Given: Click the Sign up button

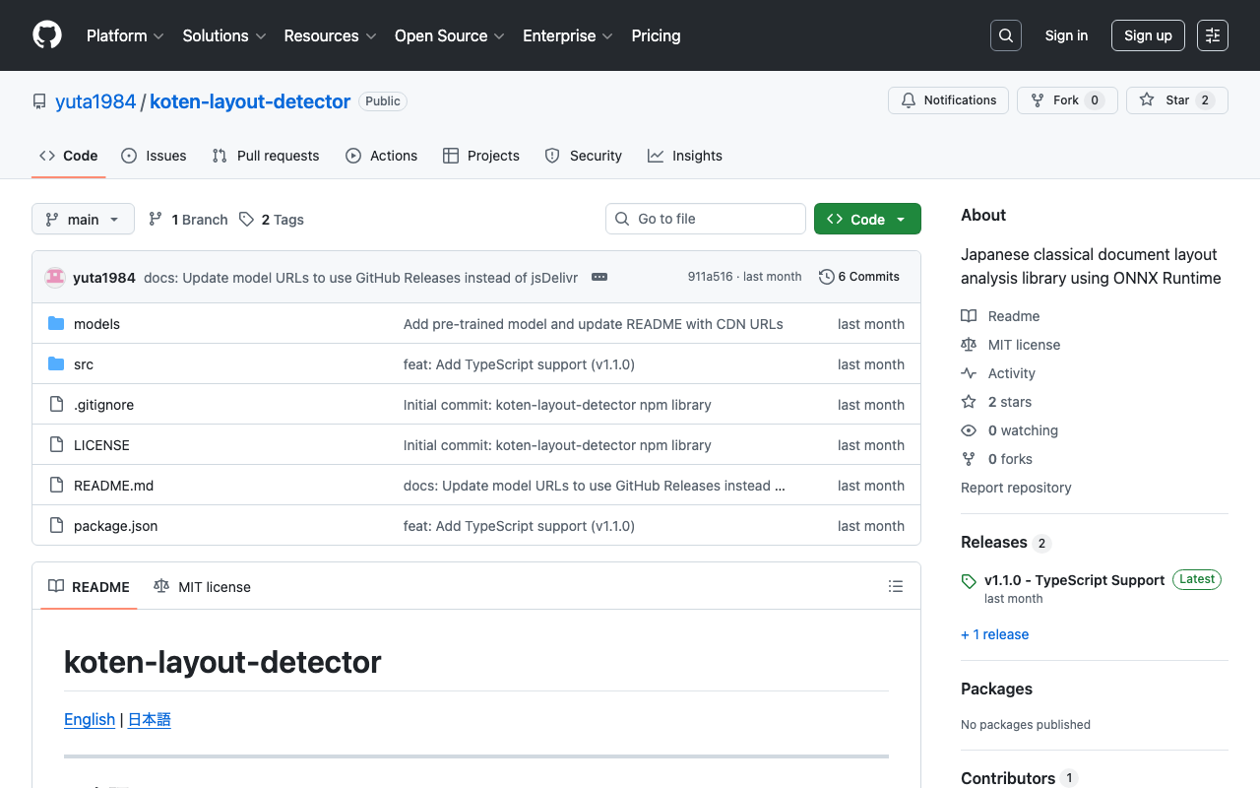Looking at the screenshot, I should (x=1147, y=35).
